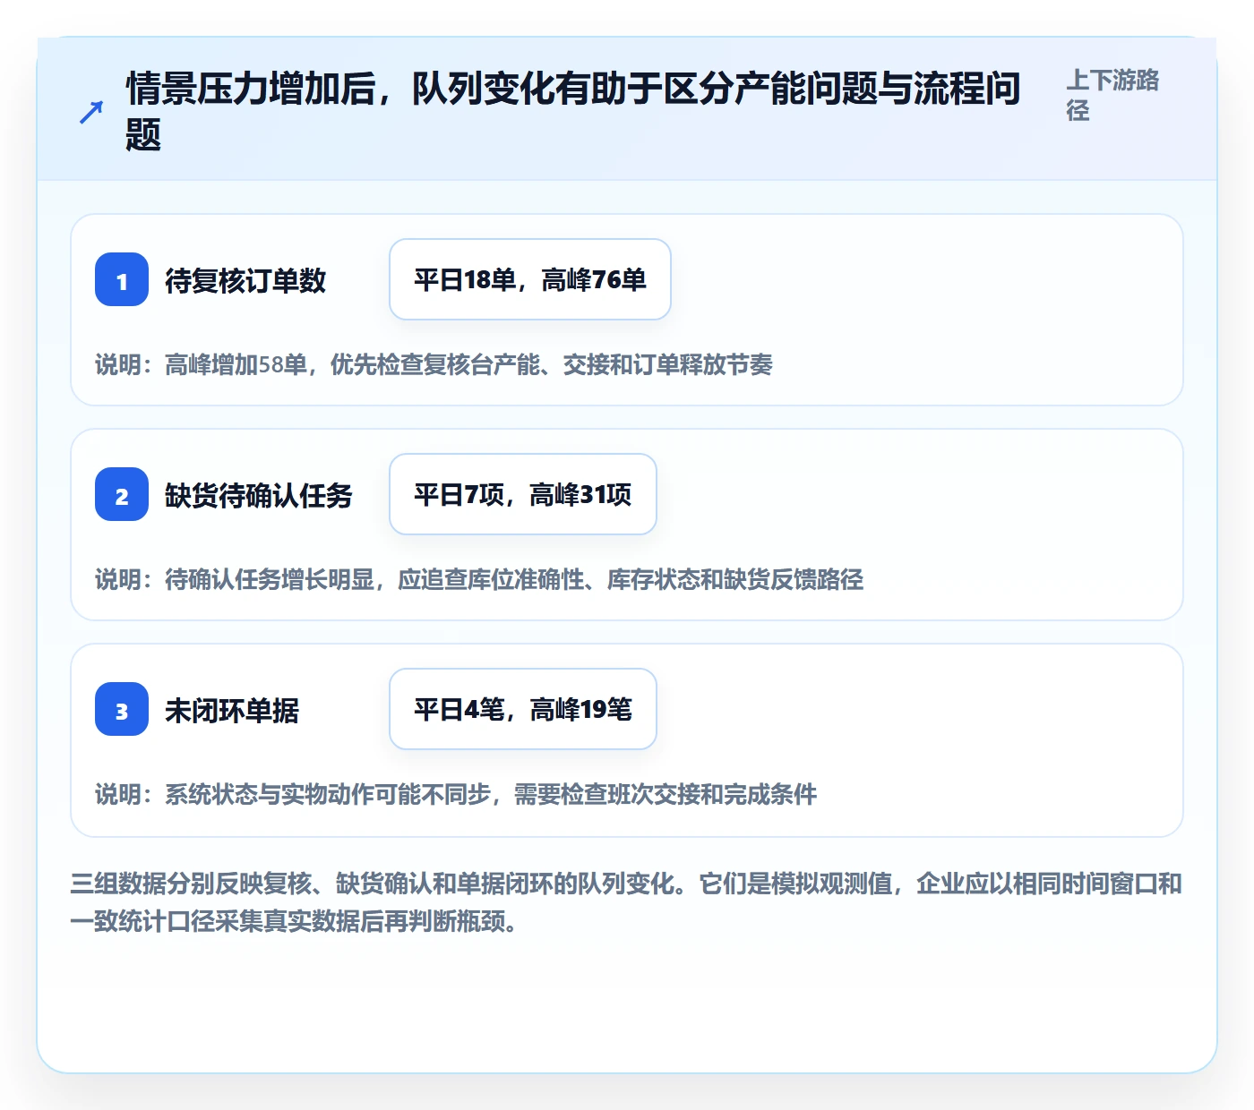Click the blue upward arrow icon in header

click(x=91, y=112)
